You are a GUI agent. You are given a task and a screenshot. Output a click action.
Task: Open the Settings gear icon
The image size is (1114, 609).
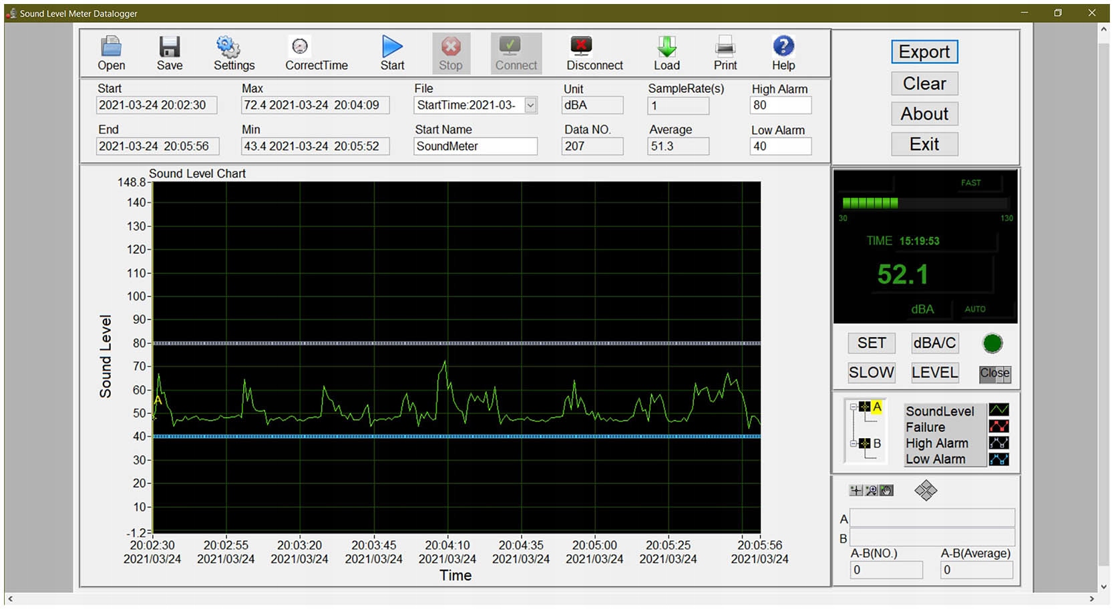[x=228, y=46]
